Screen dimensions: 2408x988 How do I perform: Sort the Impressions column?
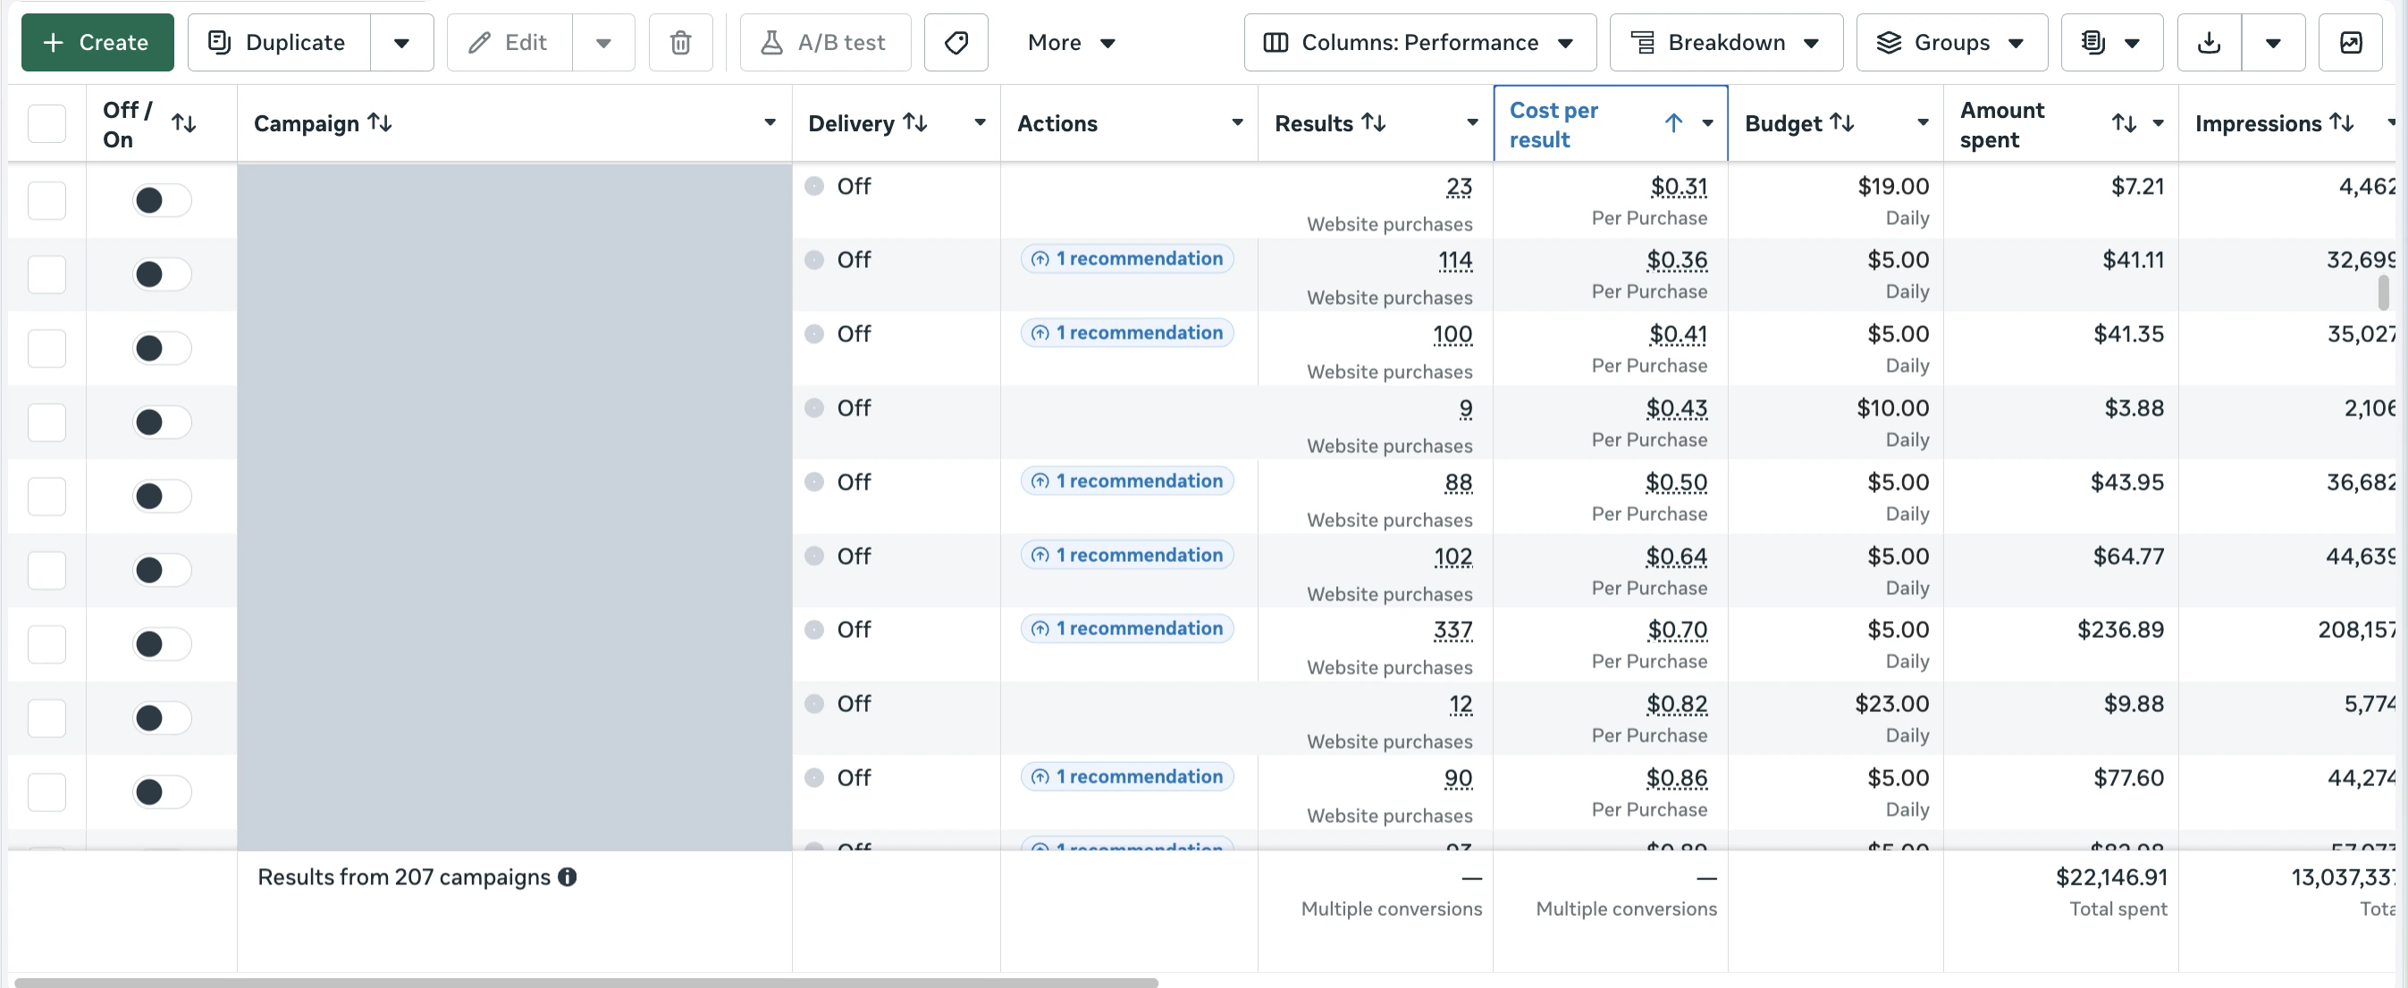click(2342, 122)
